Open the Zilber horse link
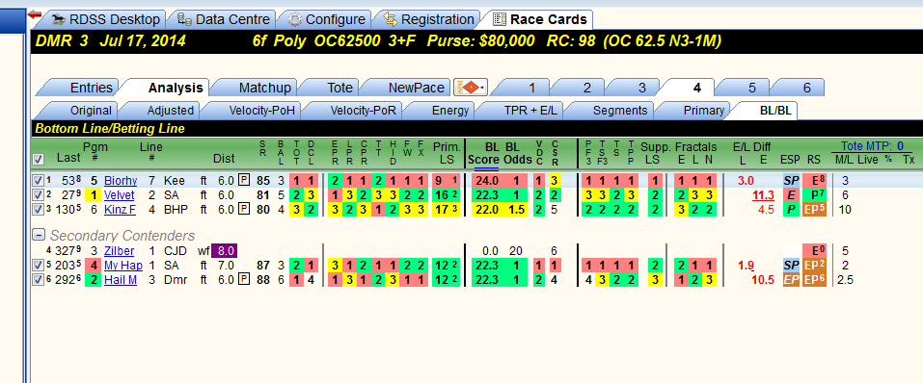 (x=119, y=251)
